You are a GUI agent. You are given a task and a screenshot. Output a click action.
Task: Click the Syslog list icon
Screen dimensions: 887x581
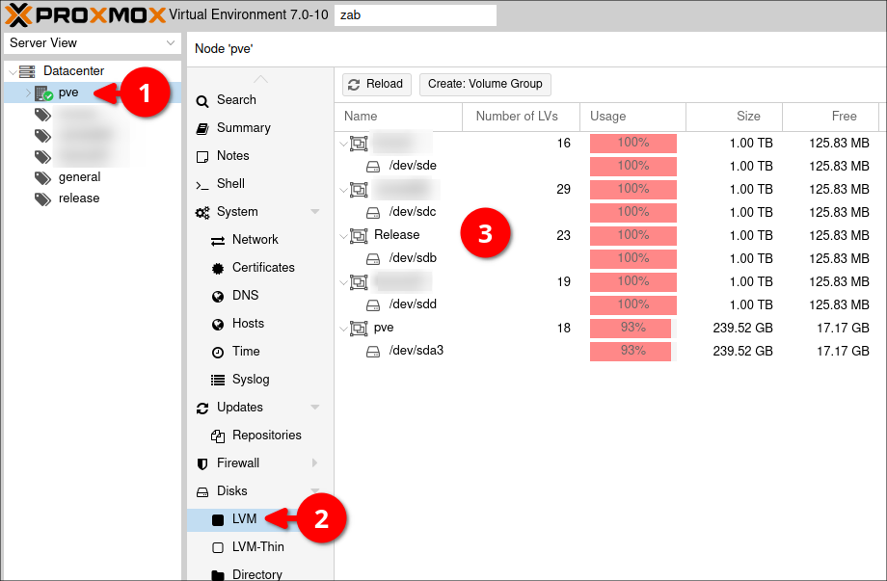[x=218, y=380]
